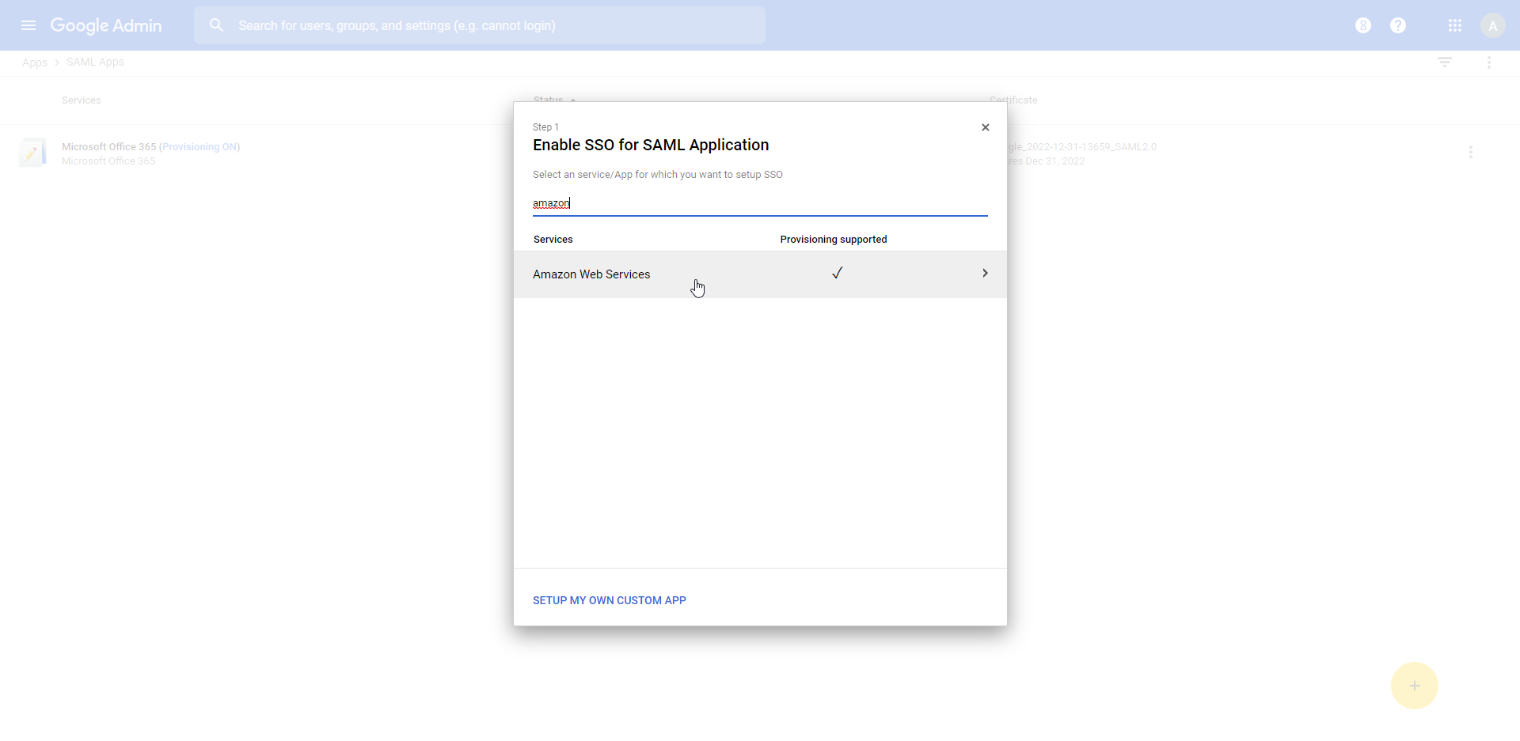
Task: Click the magnifier search icon
Action: pyautogui.click(x=216, y=25)
